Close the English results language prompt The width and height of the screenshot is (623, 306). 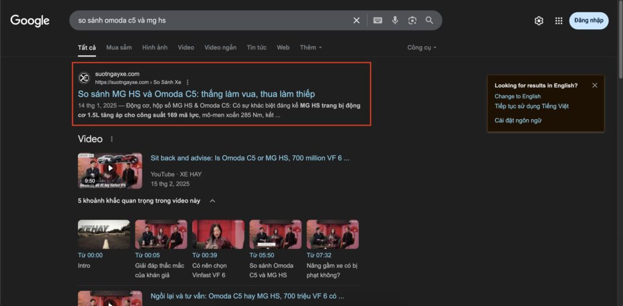594,85
